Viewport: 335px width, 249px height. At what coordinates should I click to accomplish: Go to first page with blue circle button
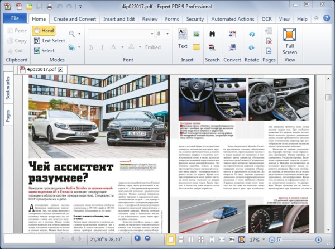tap(137, 238)
